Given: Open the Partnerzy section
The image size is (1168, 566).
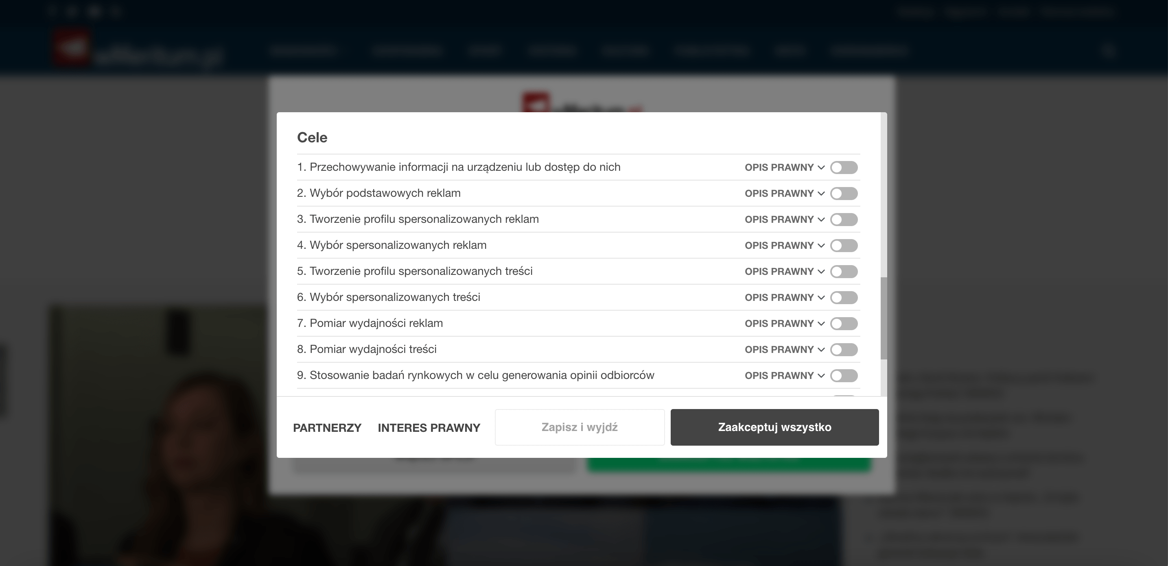Looking at the screenshot, I should 327,428.
